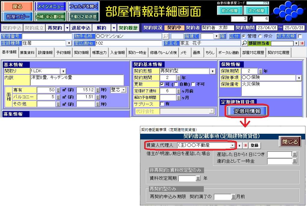Open calculator icon beside 契約期間 years field
The height and width of the screenshot is (206, 307).
tap(178, 78)
